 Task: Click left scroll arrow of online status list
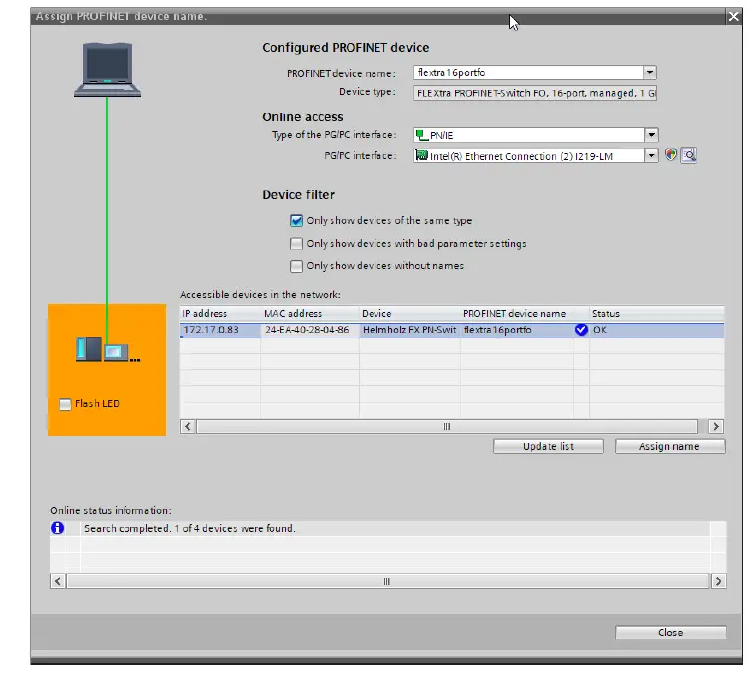(x=58, y=581)
